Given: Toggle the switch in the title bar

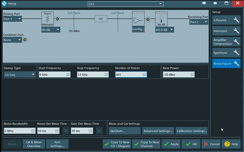Looking at the screenshot, I should pos(204,3).
